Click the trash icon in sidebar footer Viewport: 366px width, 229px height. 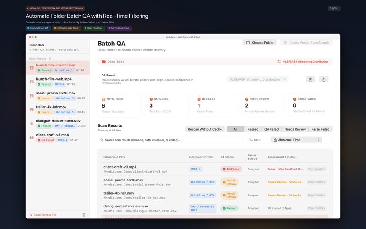click(84, 215)
